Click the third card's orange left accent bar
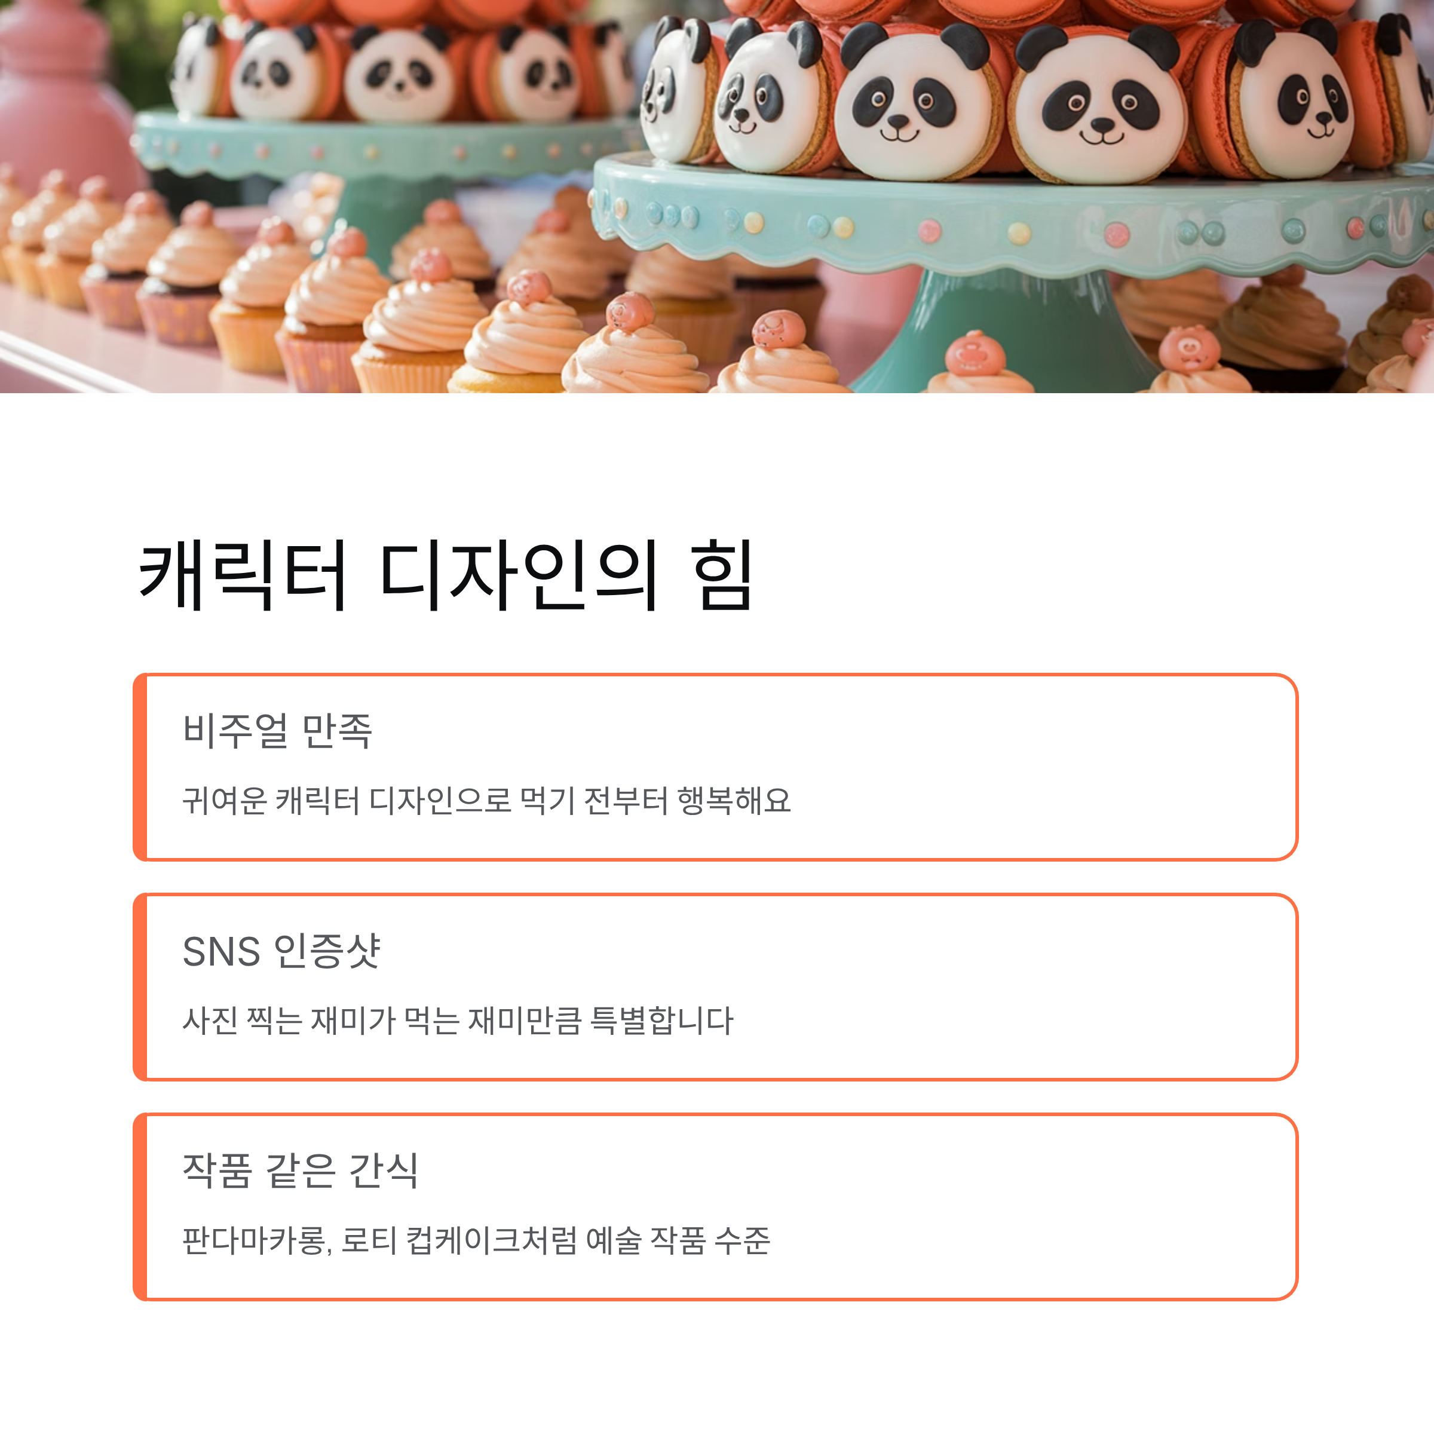Screen dimensions: 1434x1434 point(140,1207)
